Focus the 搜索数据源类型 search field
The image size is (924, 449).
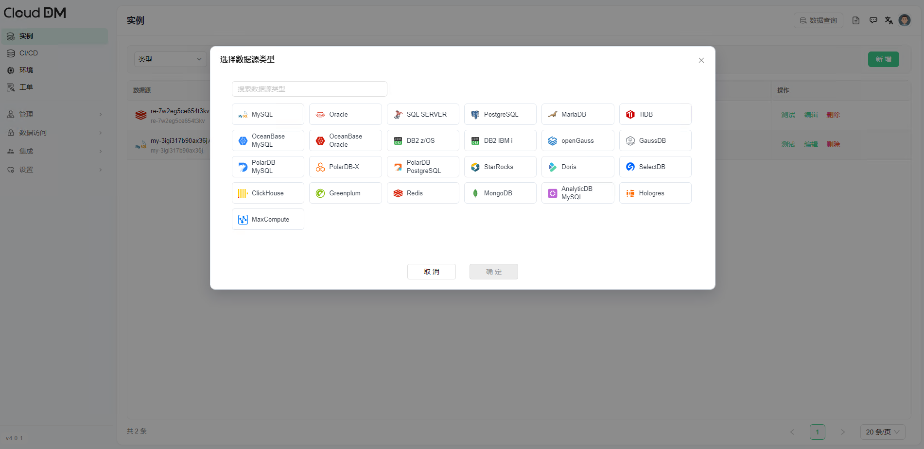pos(310,89)
